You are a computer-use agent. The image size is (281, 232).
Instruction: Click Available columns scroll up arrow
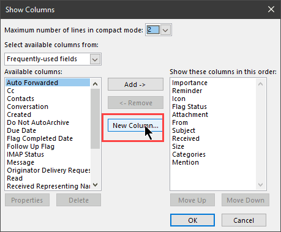pyautogui.click(x=95, y=84)
